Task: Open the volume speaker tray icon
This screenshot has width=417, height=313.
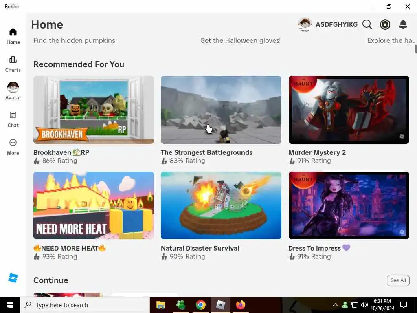Action: [364, 305]
